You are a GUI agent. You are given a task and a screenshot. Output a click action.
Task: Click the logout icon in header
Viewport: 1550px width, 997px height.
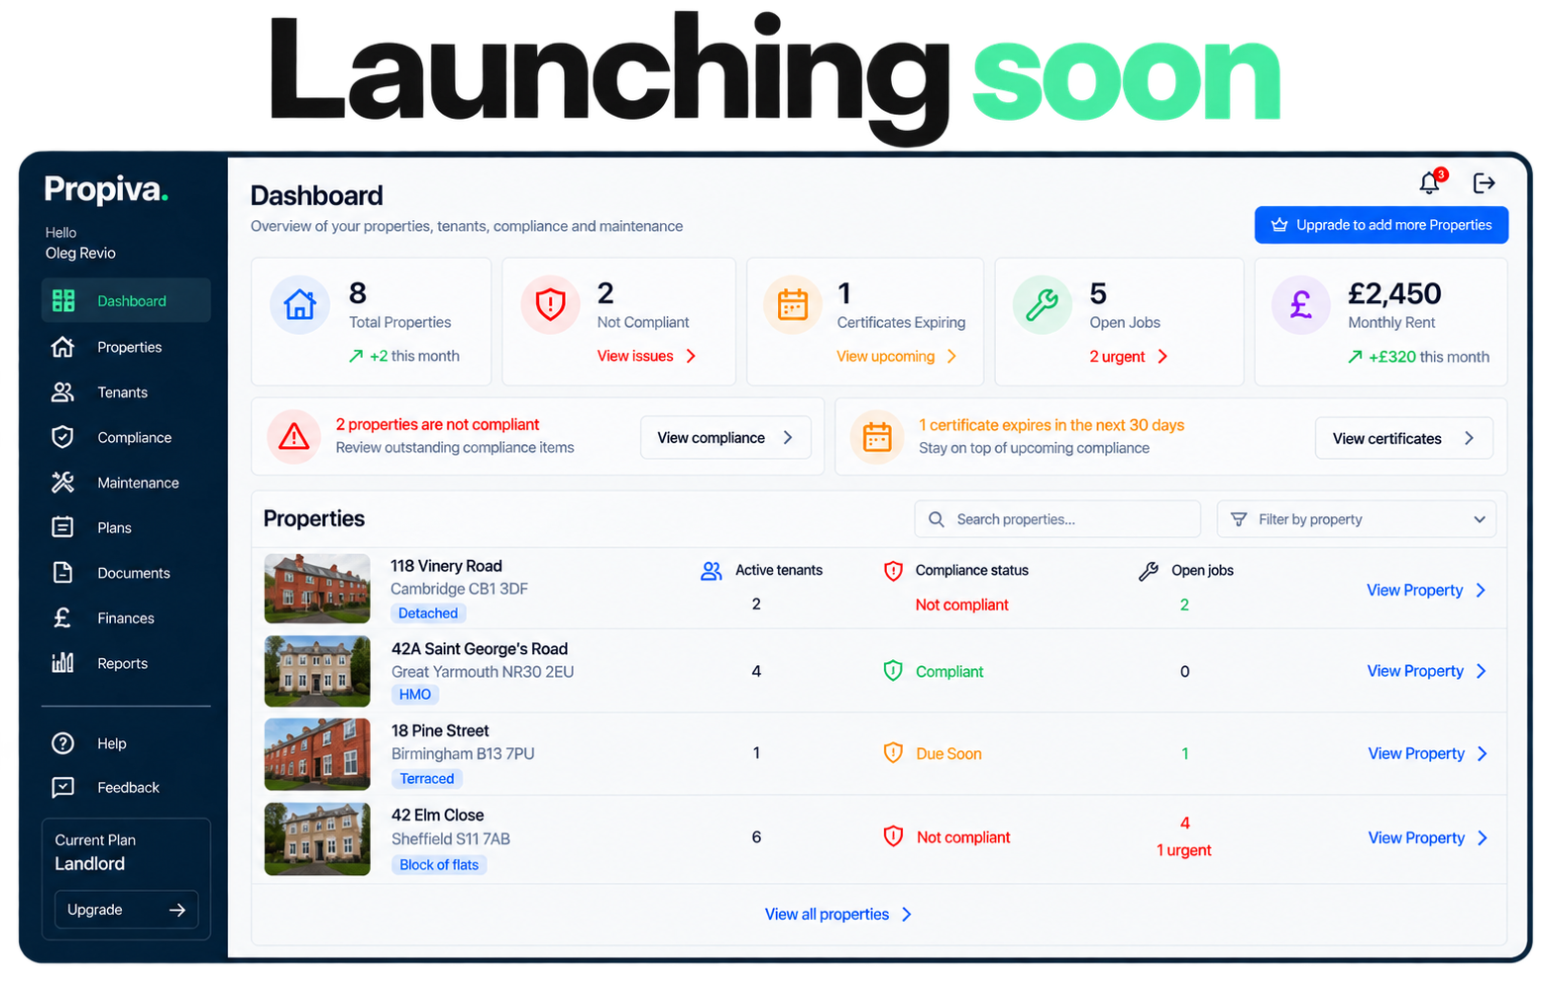tap(1484, 183)
